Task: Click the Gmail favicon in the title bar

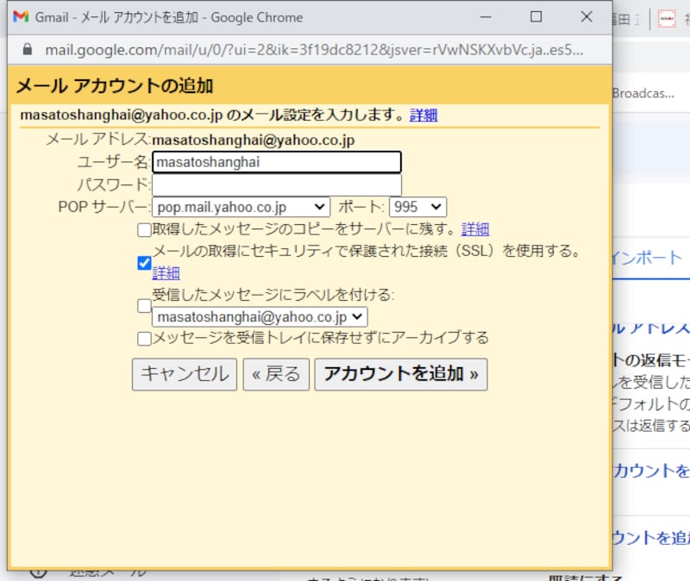Action: (21, 17)
